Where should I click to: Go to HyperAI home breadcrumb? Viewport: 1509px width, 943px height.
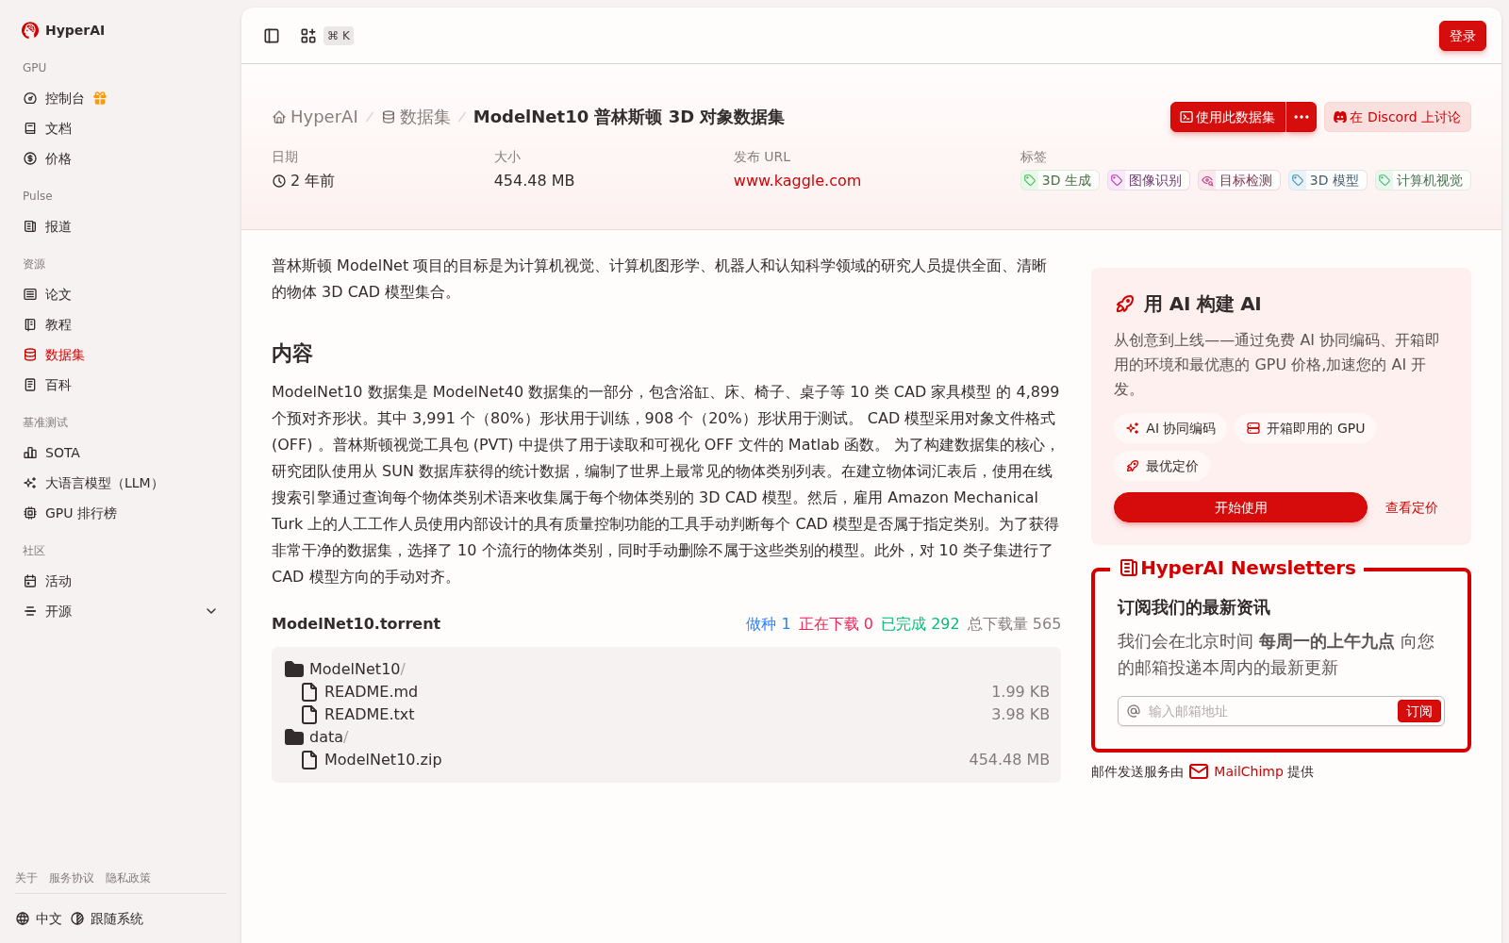315,117
